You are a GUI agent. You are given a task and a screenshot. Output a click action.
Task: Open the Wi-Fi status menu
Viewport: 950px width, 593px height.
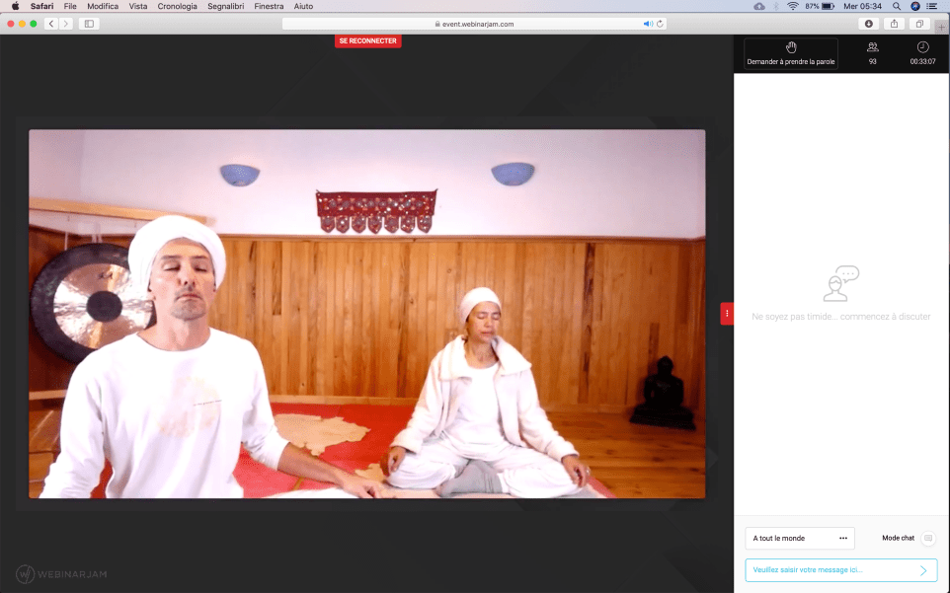792,6
